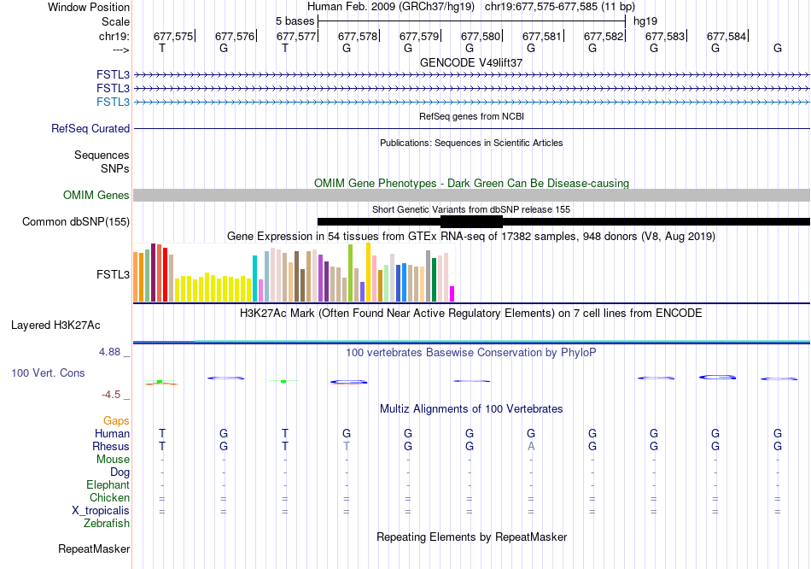This screenshot has width=811, height=569.
Task: Click the chr19:677,575-677,585 position text
Action: click(x=560, y=7)
